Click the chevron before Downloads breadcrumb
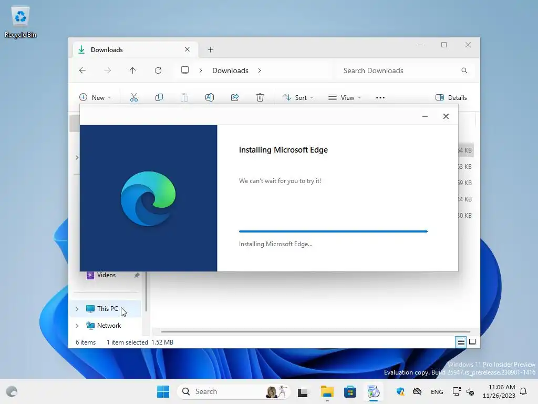Screen dimensions: 538x404 [x=201, y=70]
